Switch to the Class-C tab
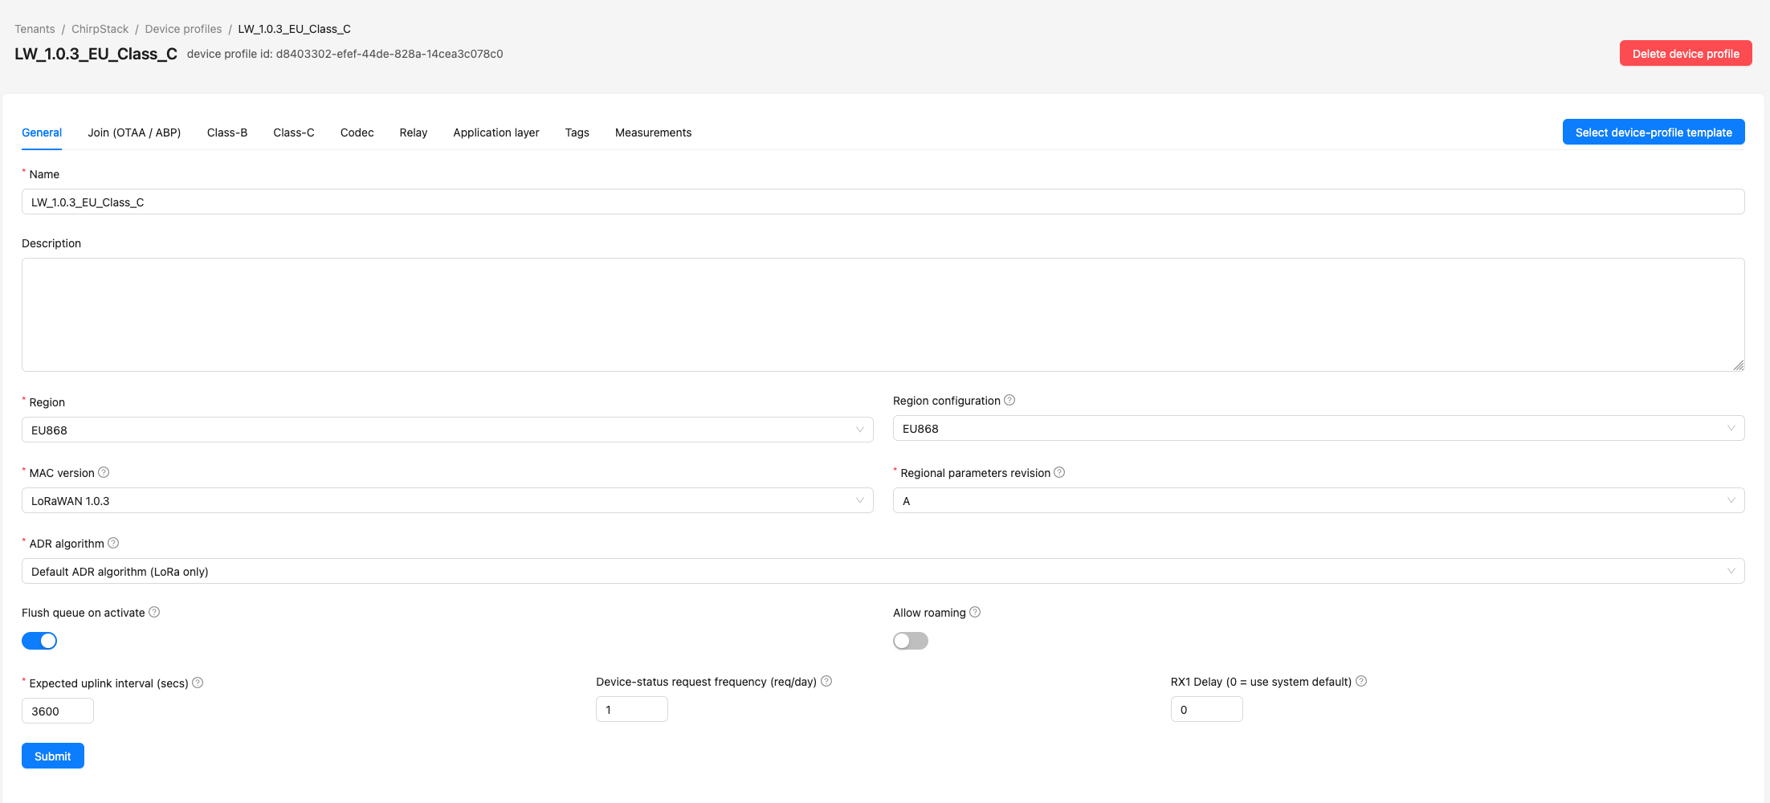Image resolution: width=1770 pixels, height=803 pixels. coord(293,132)
